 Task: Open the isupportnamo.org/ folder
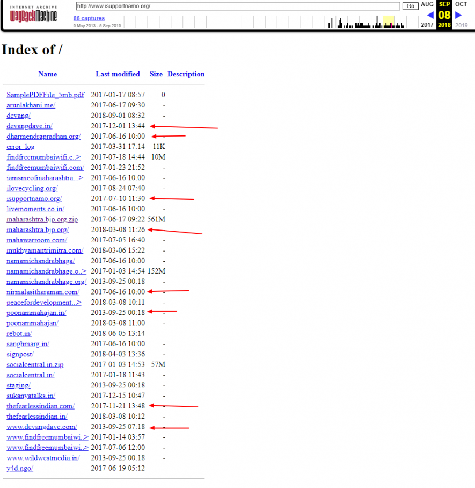point(34,198)
